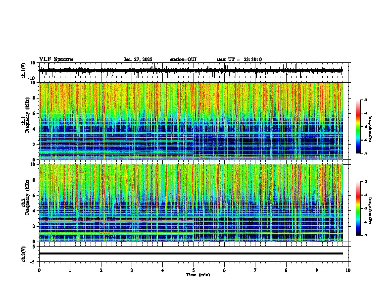Click the ch.1 voltage waveform trace

click(x=191, y=70)
